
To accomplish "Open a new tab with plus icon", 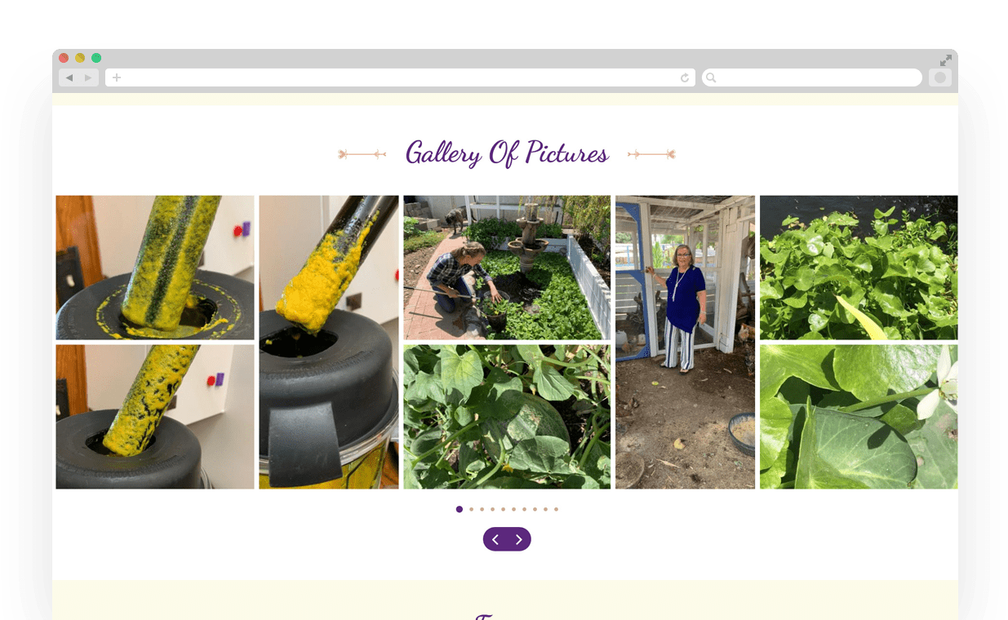I will [117, 77].
